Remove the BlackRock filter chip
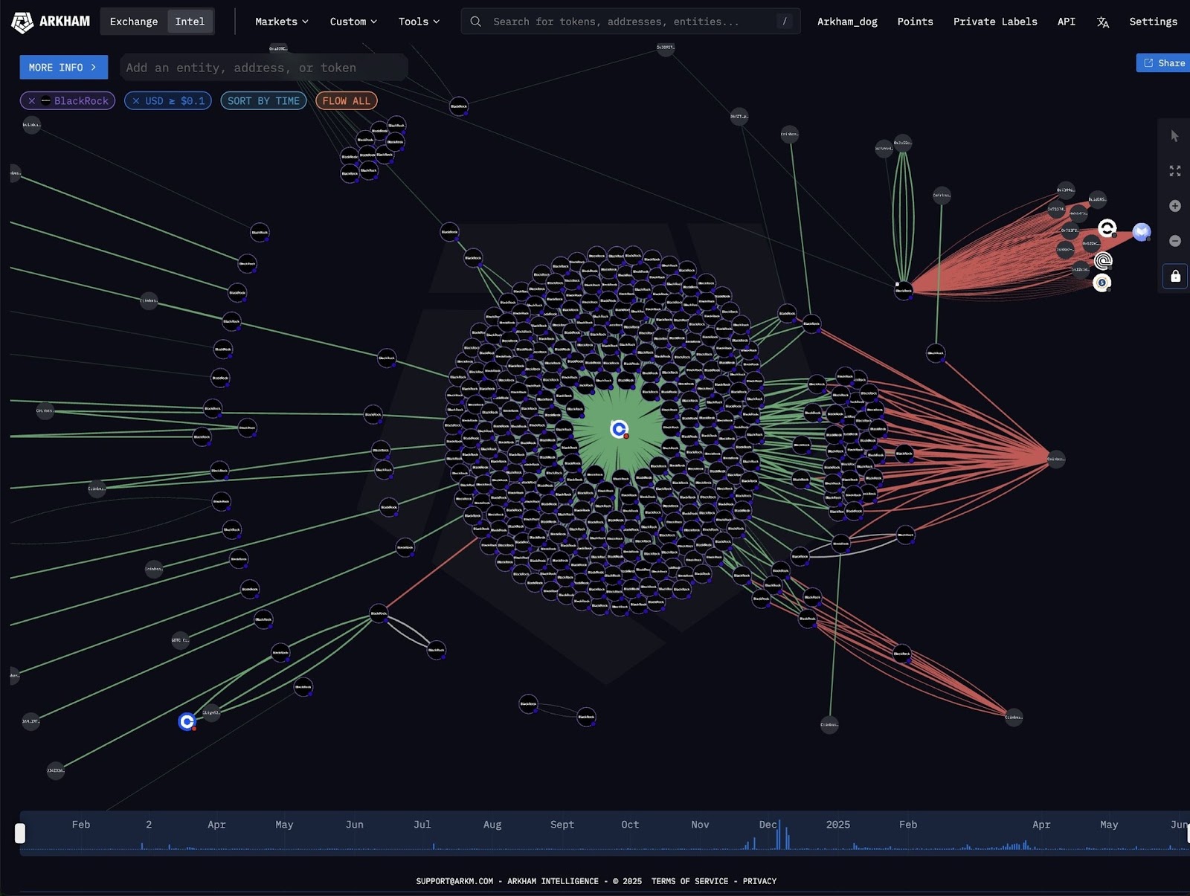The width and height of the screenshot is (1190, 896). tap(31, 100)
